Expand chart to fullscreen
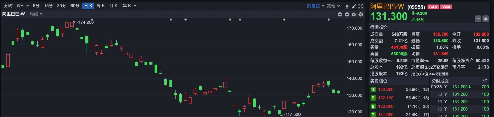 (x=361, y=6)
